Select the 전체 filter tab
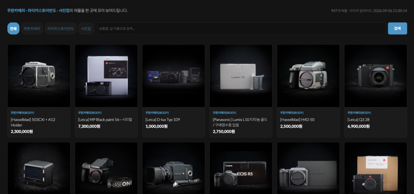 coord(13,28)
